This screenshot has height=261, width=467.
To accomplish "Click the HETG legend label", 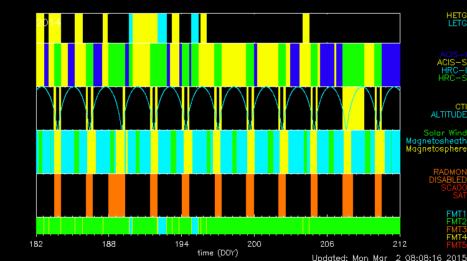I will 455,14.
